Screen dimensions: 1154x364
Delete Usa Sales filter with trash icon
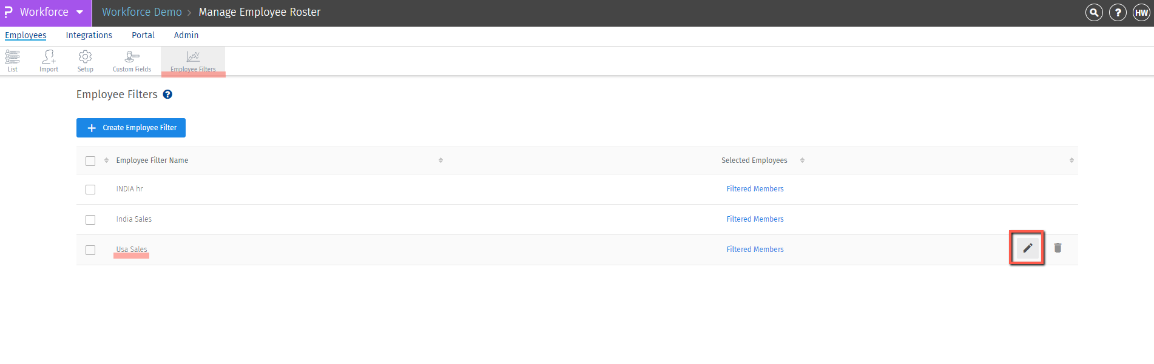[x=1058, y=248]
